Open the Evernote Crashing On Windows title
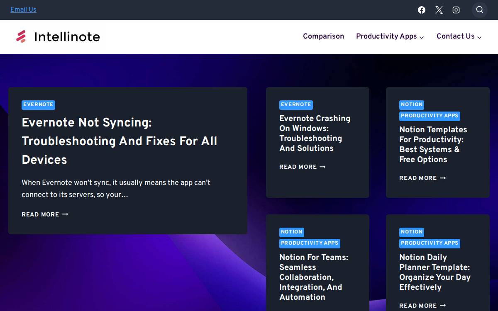The width and height of the screenshot is (498, 311). (x=315, y=133)
